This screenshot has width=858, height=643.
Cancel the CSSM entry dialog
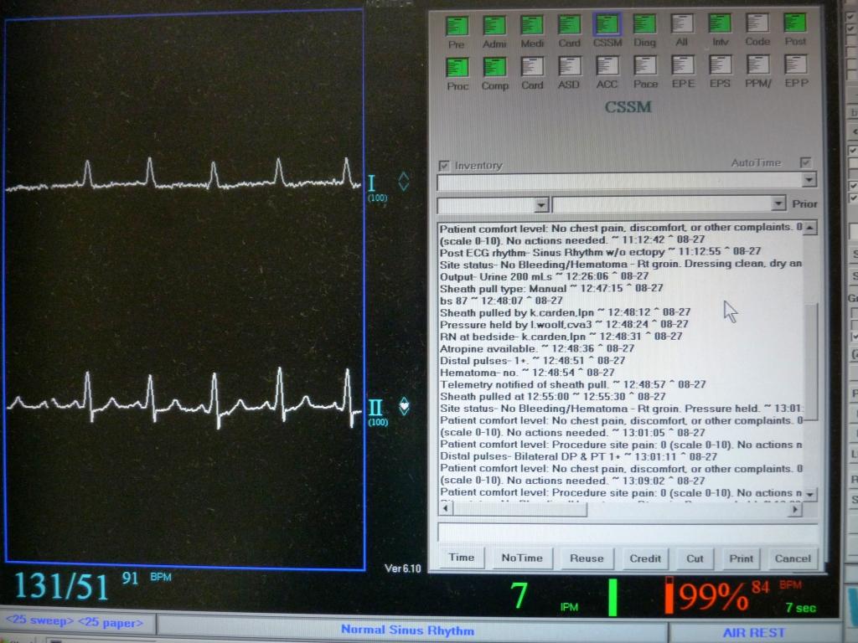[793, 558]
